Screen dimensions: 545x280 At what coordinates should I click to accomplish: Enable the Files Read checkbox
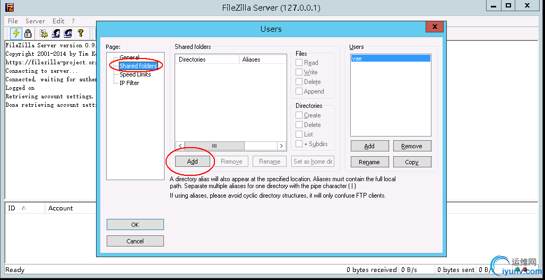[x=299, y=63]
